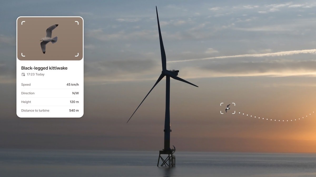The height and width of the screenshot is (177, 316).
Task: Select the Direction label in the card
Action: (x=28, y=93)
